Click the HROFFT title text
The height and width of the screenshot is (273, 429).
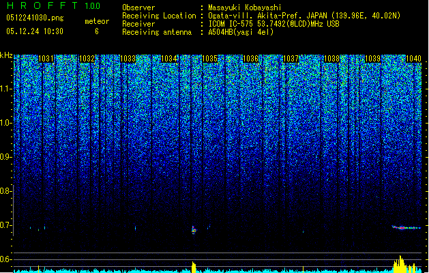coord(43,5)
